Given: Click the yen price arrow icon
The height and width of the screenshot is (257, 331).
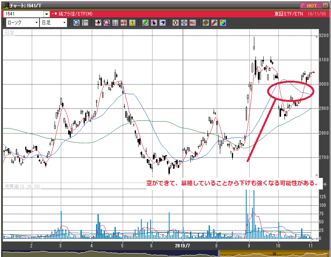Looking at the screenshot, I should tap(124, 22).
